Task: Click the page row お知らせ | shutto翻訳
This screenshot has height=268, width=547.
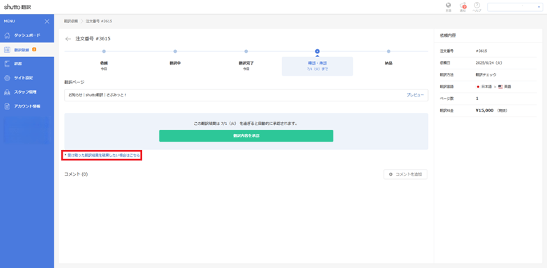Action: coord(246,95)
